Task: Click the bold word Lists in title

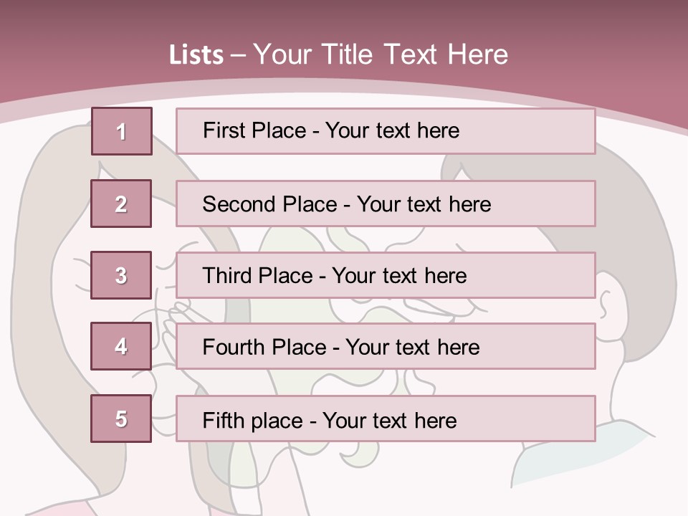Action: pos(196,54)
